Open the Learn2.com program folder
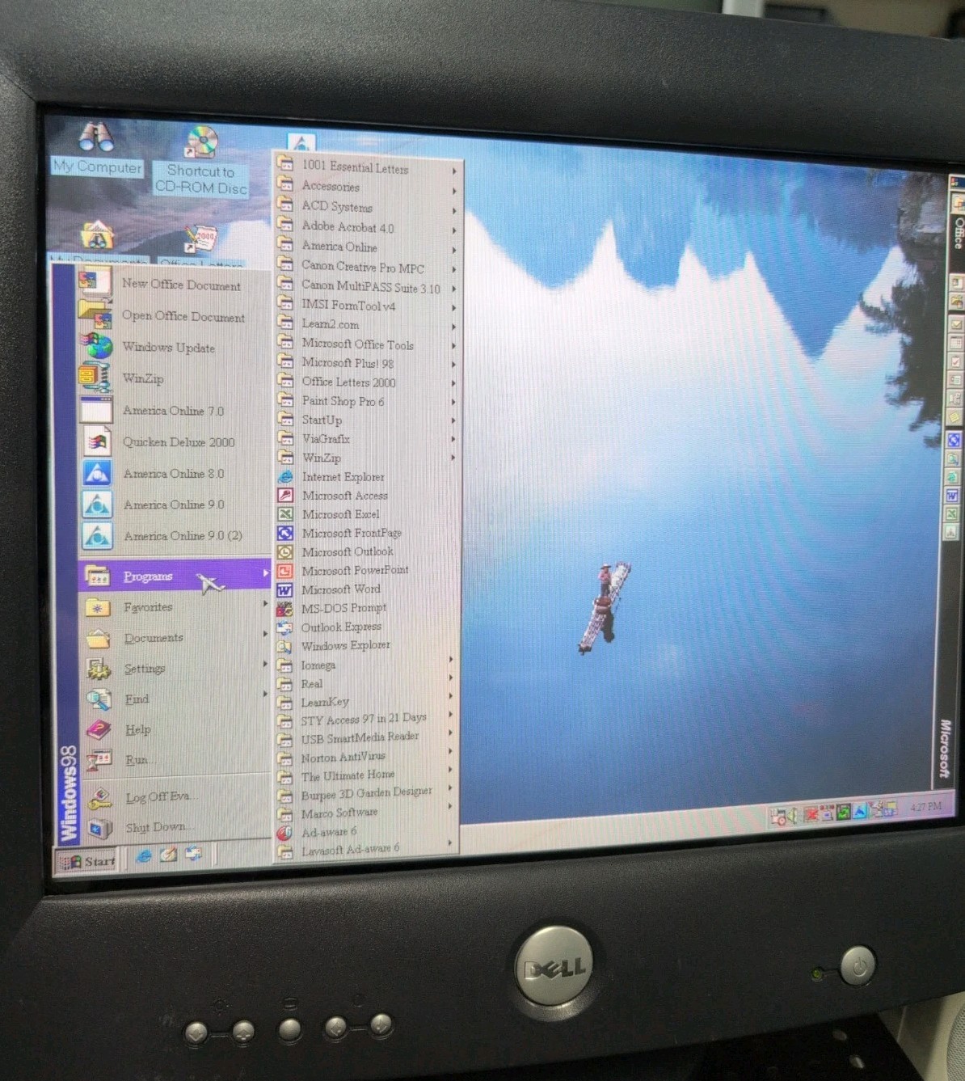The width and height of the screenshot is (965, 1081). [369, 324]
